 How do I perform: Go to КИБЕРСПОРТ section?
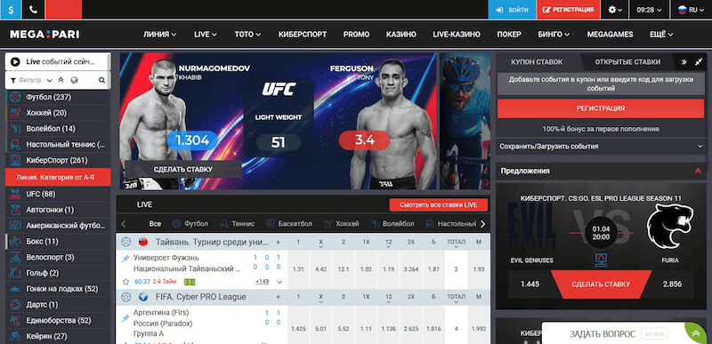(x=303, y=35)
